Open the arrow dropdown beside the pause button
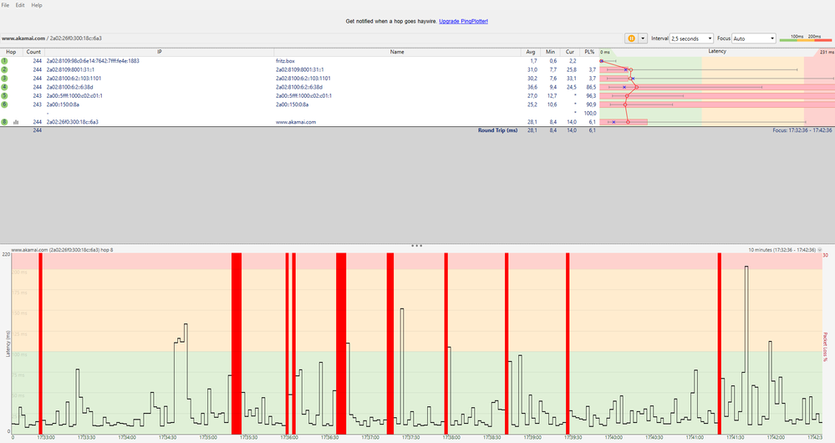This screenshot has width=835, height=443. 643,38
